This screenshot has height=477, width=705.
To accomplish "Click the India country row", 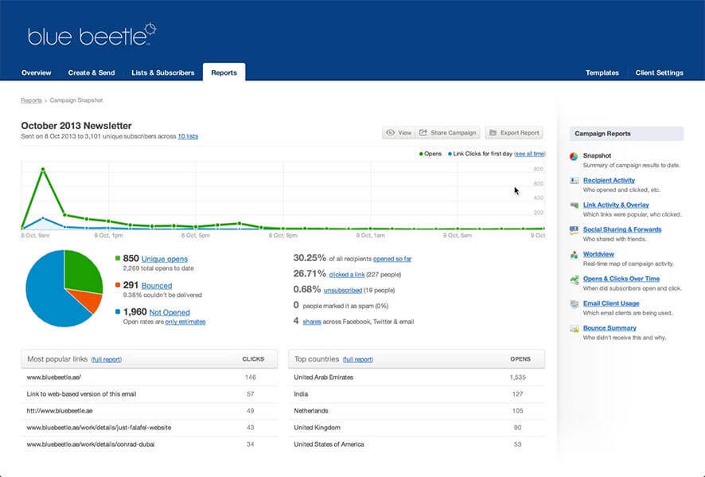I will coord(417,394).
